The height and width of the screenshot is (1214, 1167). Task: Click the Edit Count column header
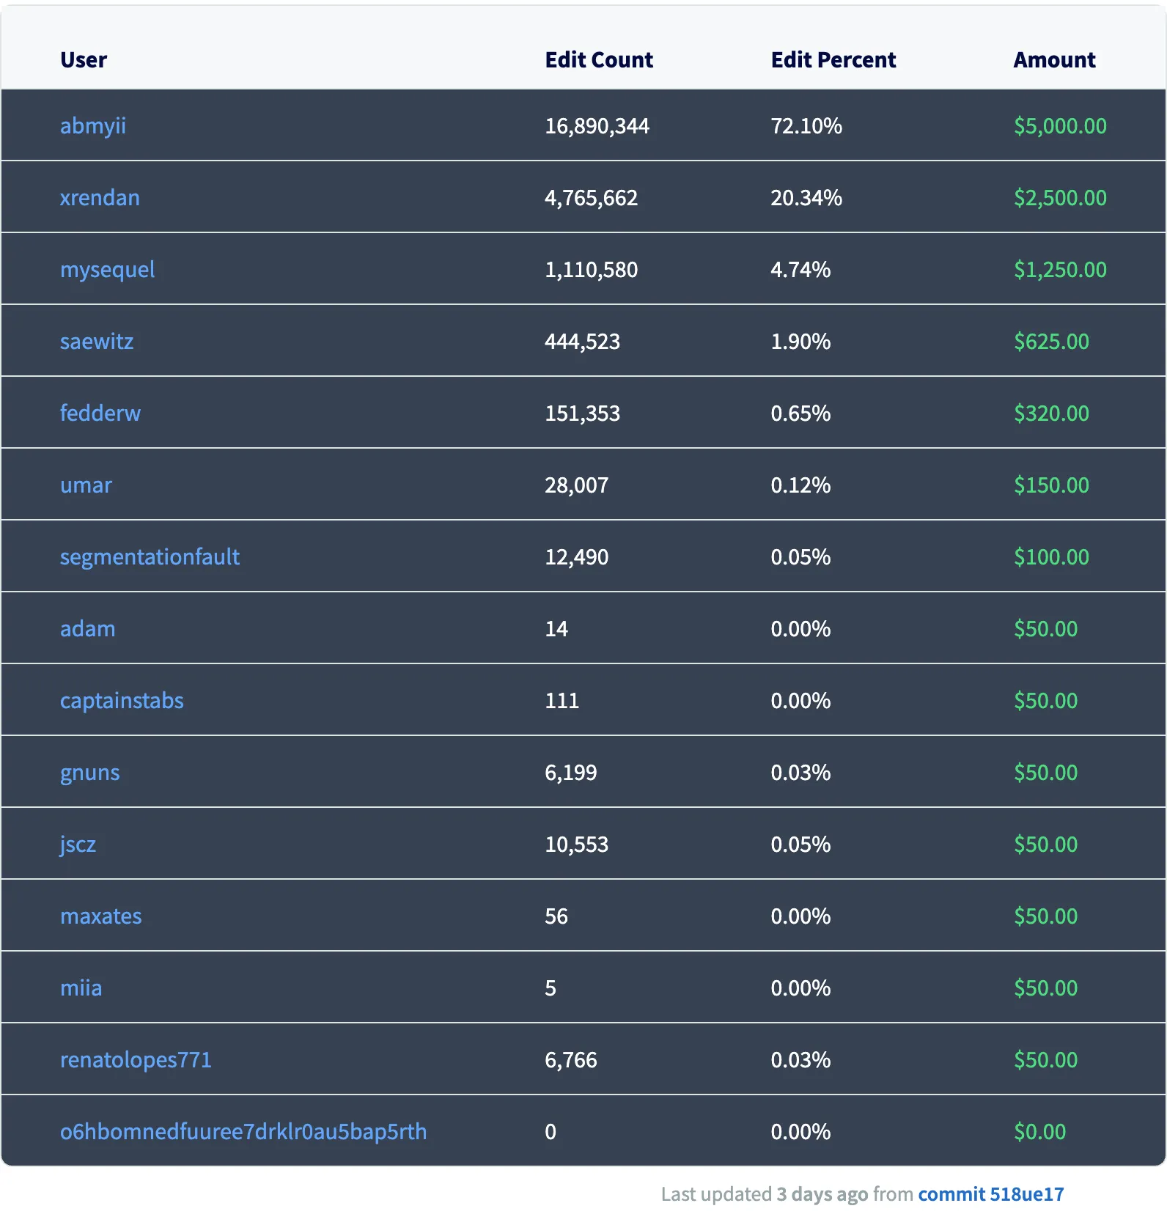[x=599, y=60]
